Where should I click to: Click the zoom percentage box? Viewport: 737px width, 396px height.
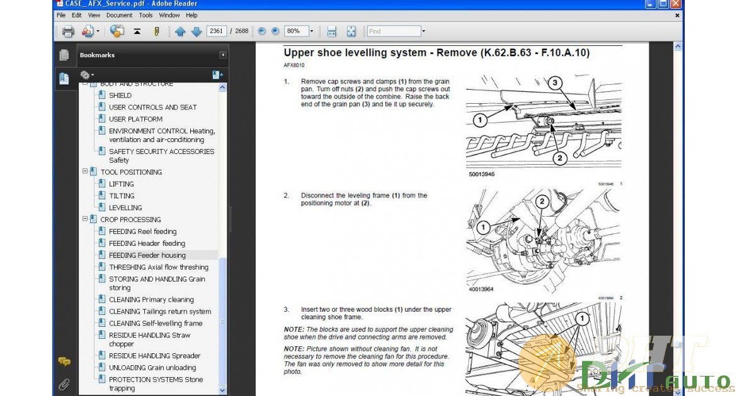(x=296, y=31)
